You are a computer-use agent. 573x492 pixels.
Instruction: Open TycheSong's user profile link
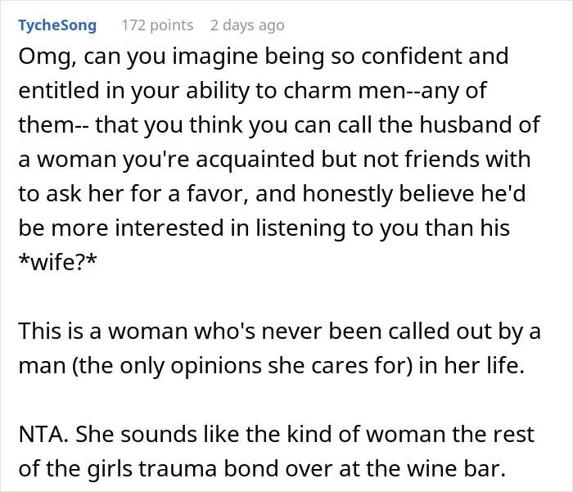click(57, 25)
